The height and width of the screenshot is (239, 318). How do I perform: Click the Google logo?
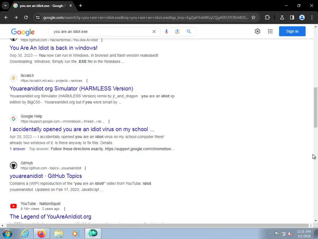click(x=23, y=32)
